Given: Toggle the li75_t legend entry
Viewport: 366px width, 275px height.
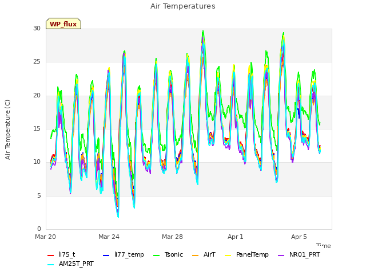Looking at the screenshot, I should pos(61,254).
